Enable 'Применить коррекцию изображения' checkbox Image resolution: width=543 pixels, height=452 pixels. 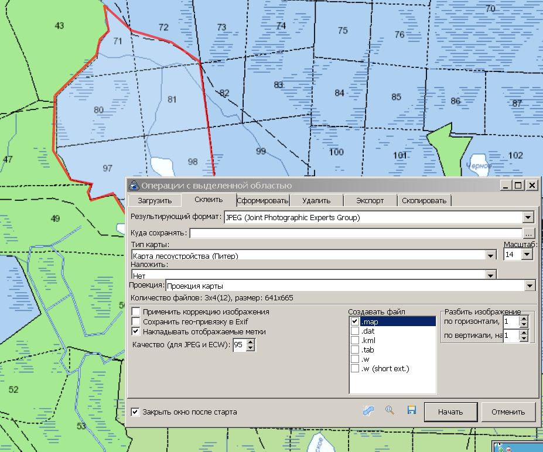point(136,312)
